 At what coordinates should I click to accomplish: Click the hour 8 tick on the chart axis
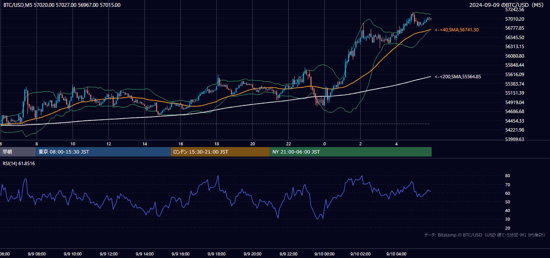coord(37,144)
